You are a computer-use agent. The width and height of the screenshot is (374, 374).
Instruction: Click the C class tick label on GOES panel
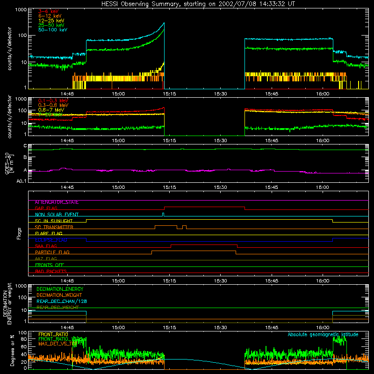coord(25,146)
